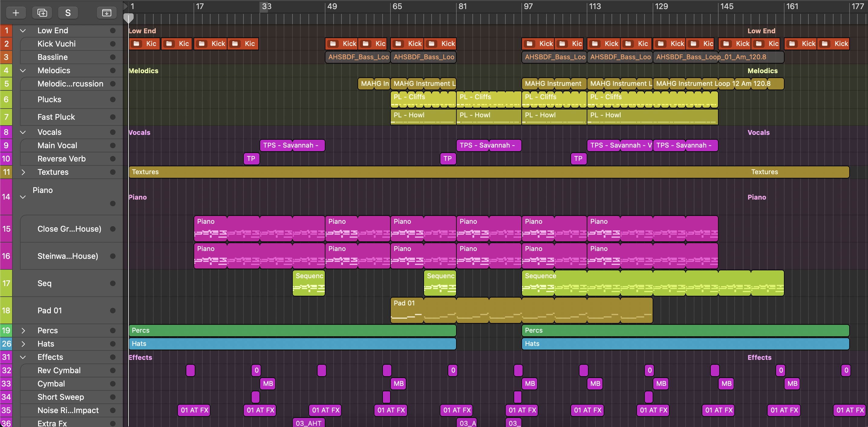Select the first Kick folder region icon

click(136, 44)
